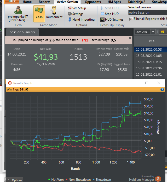Minimize the Results Graph window
167x182 pixels.
point(135,83)
